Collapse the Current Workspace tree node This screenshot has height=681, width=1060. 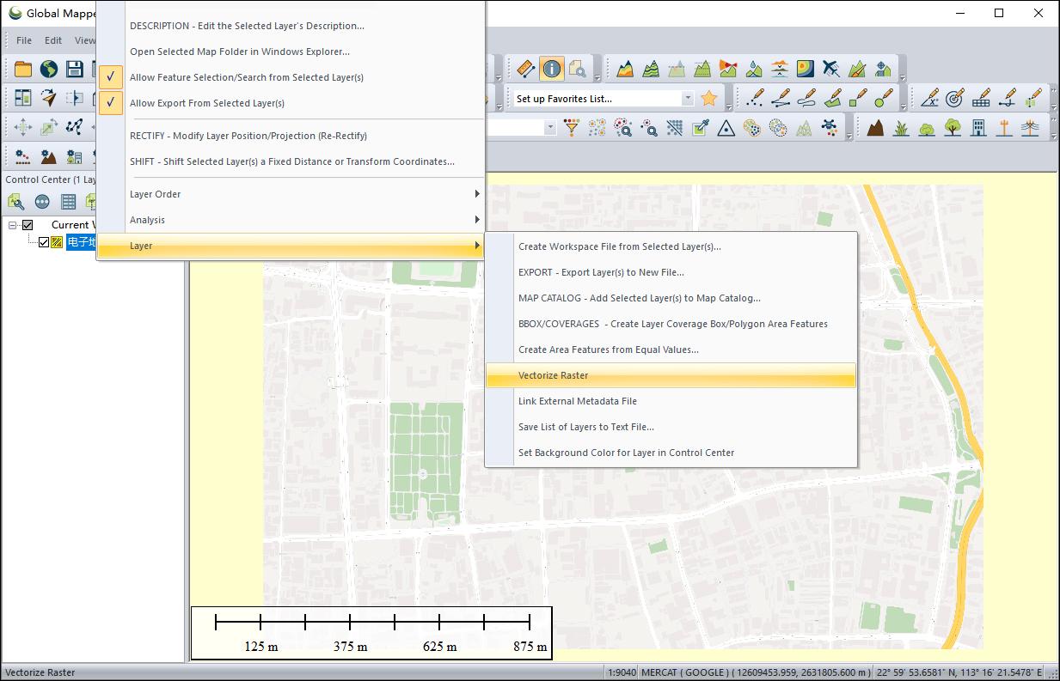tap(13, 225)
